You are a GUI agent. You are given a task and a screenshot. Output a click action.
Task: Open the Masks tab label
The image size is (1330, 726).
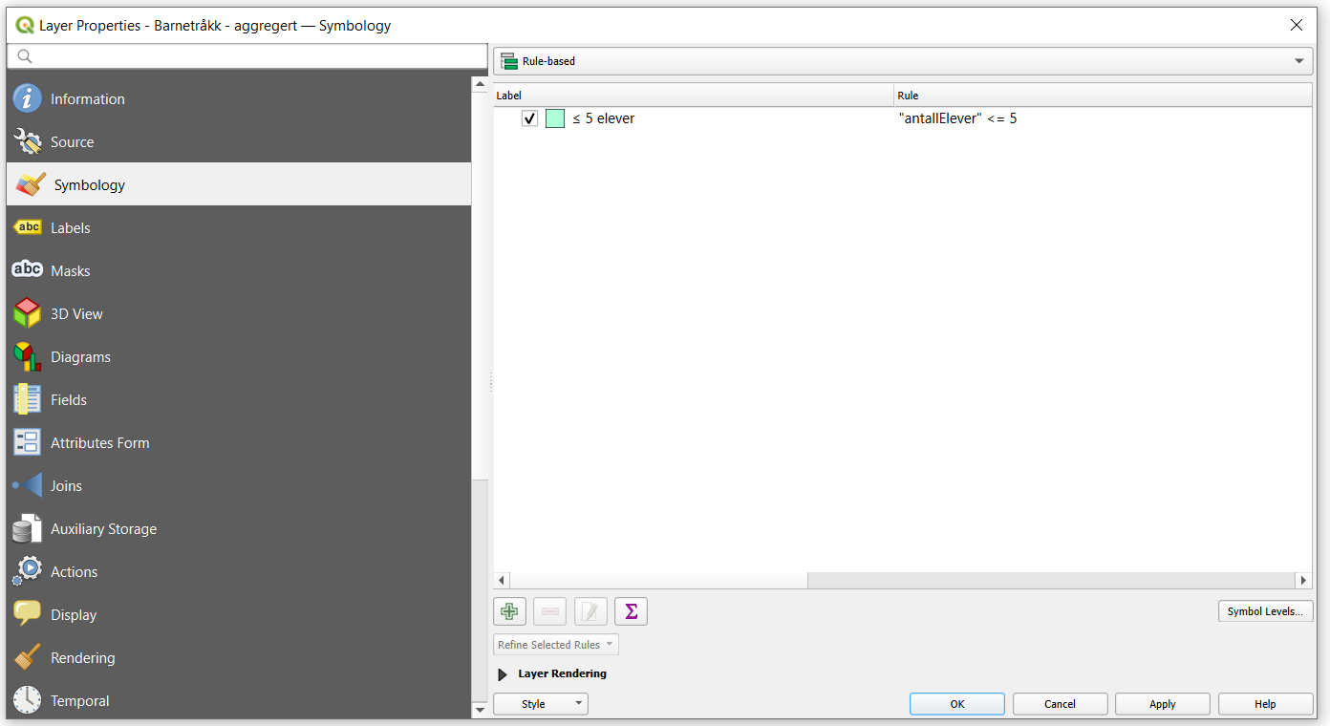[x=71, y=271]
